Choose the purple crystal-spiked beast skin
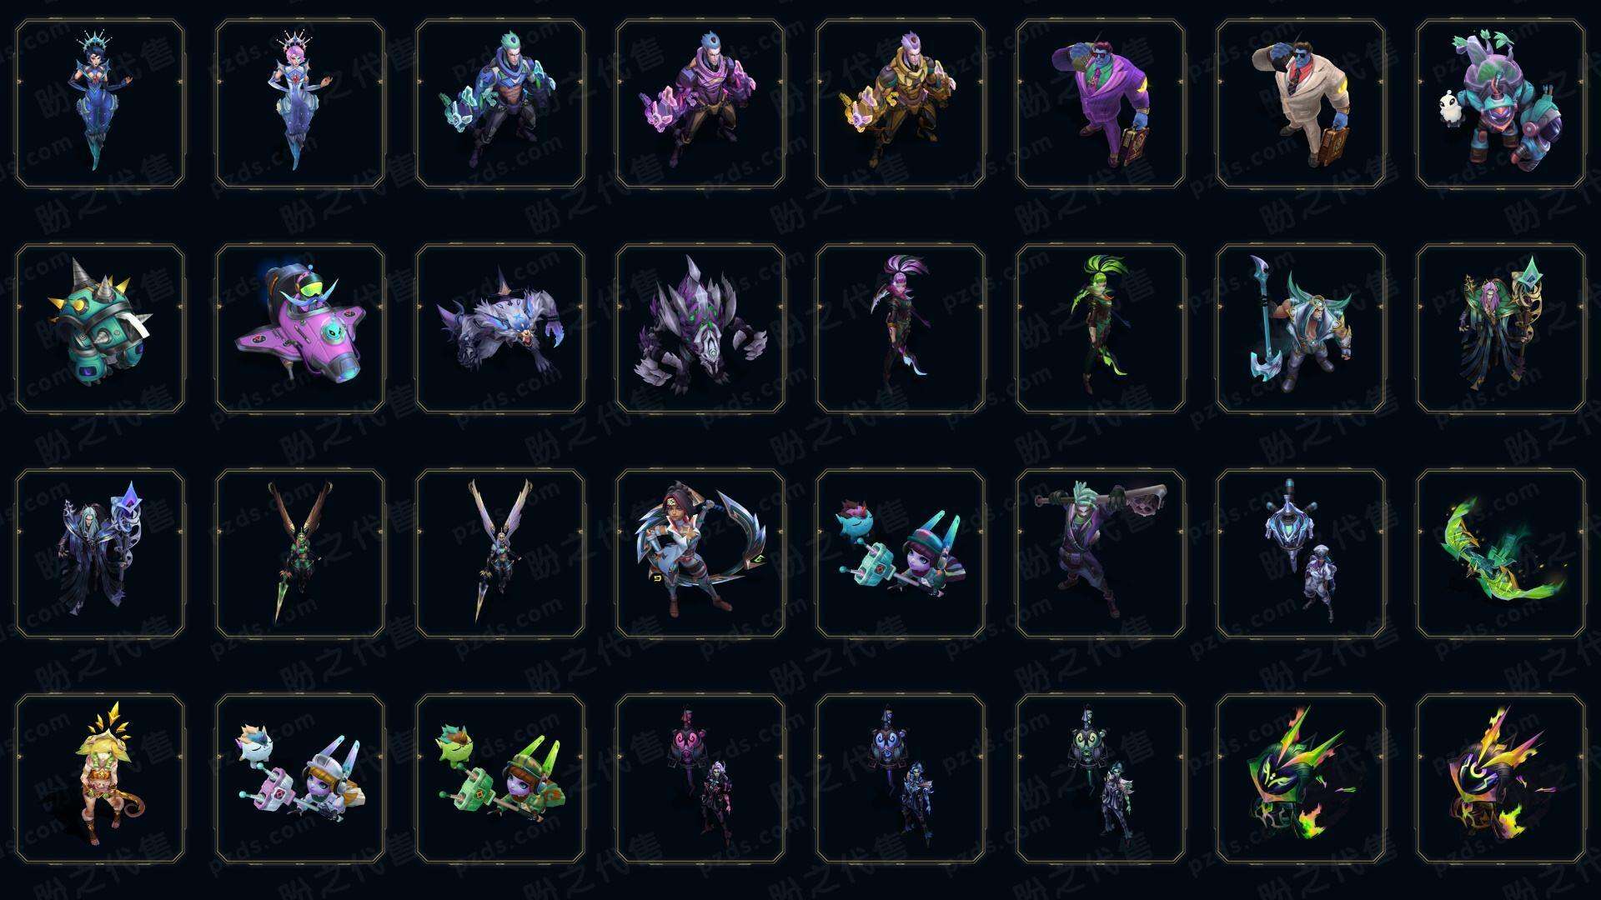Screen dimensions: 1601x900 [700, 328]
